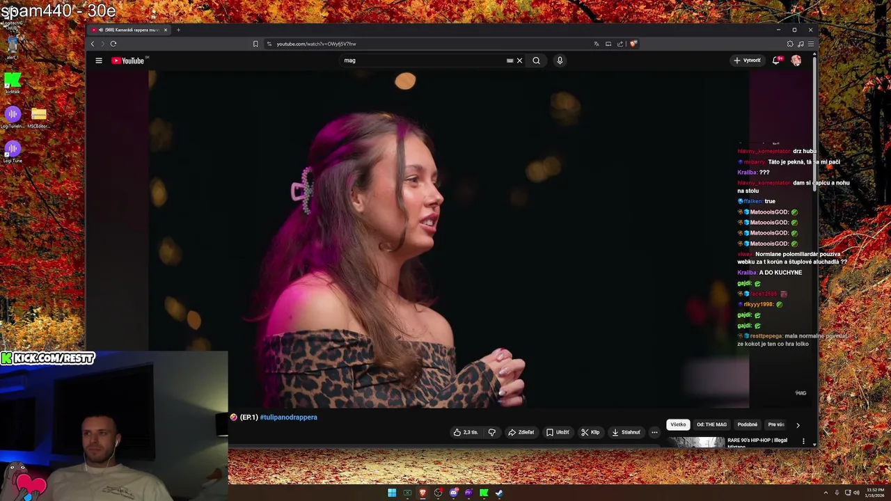
Task: Select the Kamarádi rappera browser tab
Action: click(129, 30)
